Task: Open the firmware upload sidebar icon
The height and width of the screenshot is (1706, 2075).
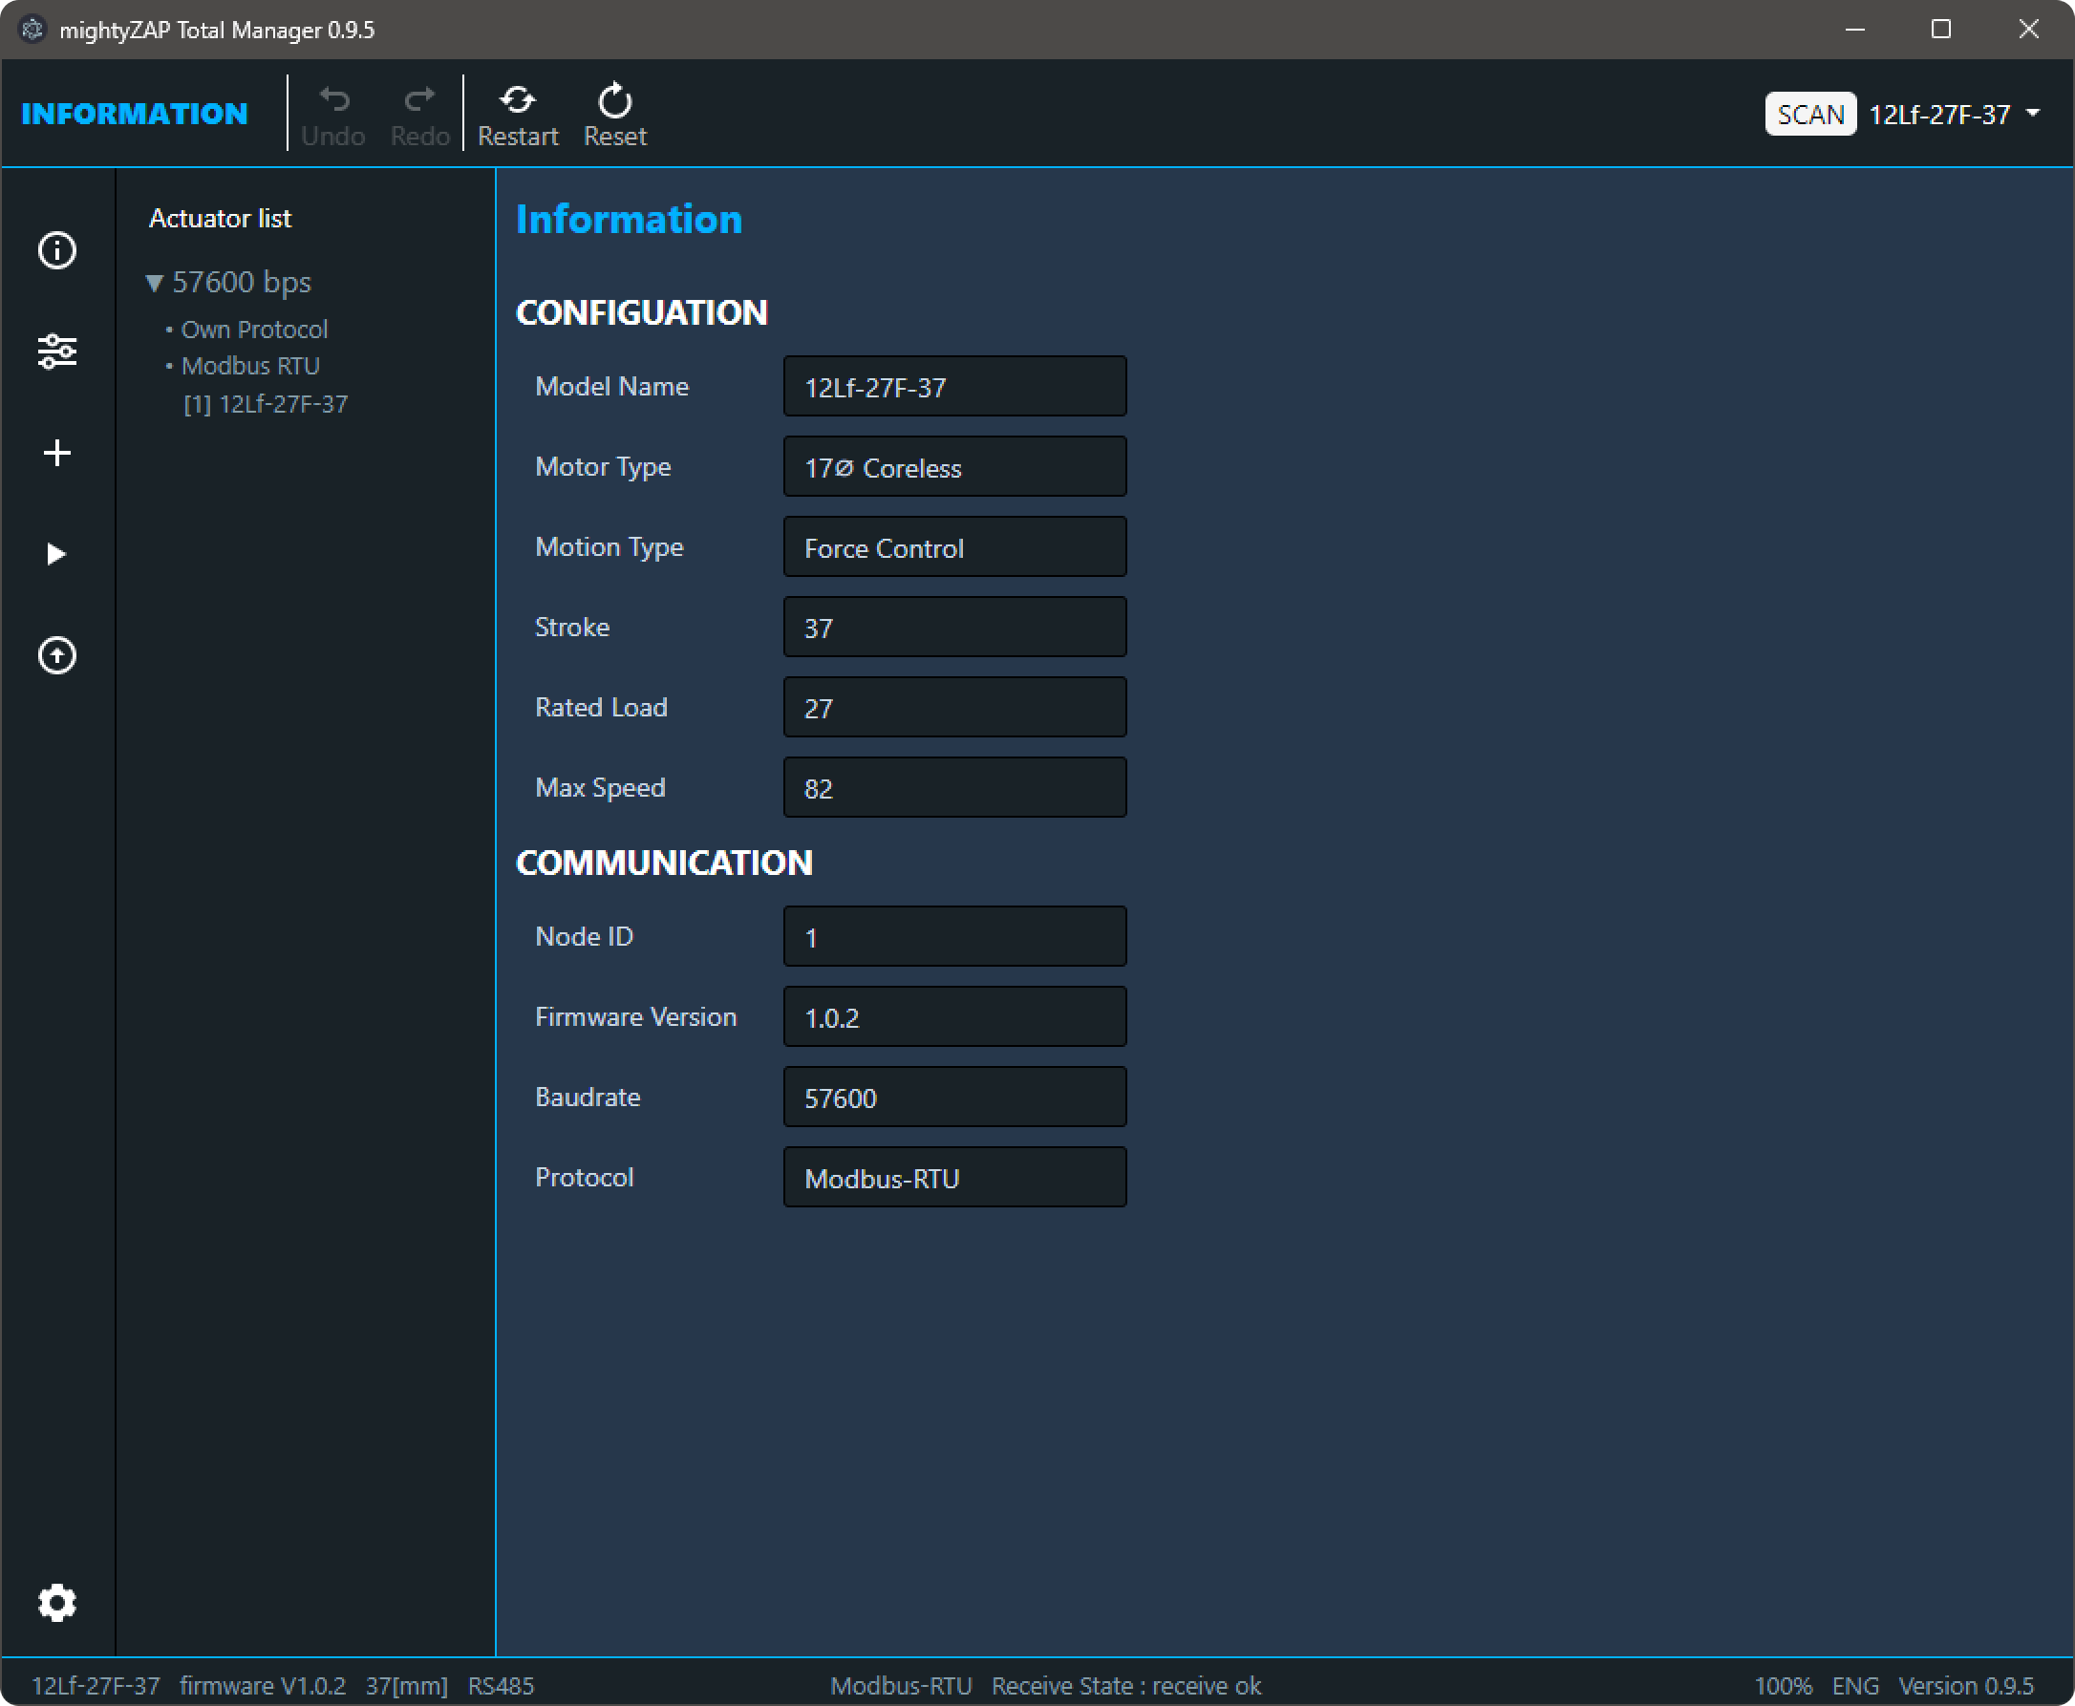Action: click(57, 655)
